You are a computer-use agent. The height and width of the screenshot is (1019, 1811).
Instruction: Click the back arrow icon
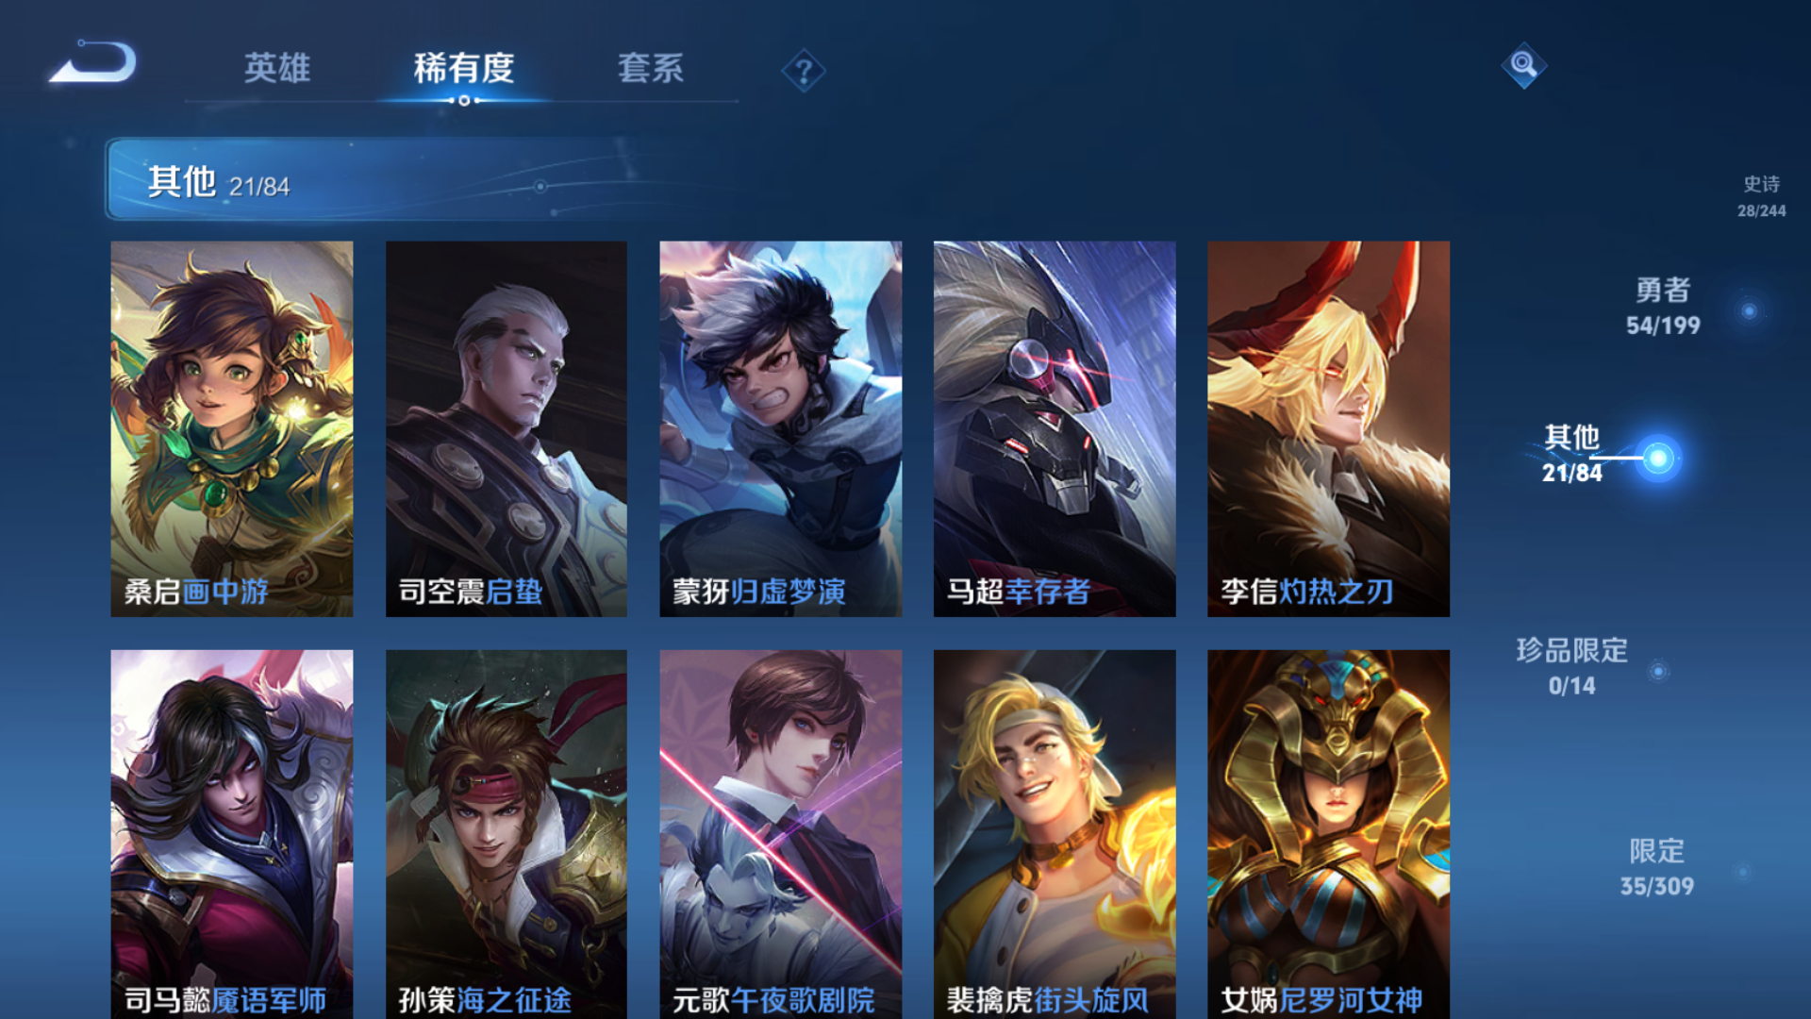pos(93,62)
